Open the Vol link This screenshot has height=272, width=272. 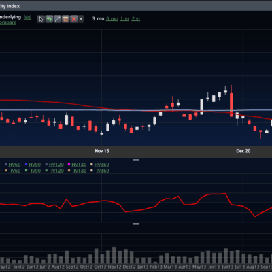point(28,17)
